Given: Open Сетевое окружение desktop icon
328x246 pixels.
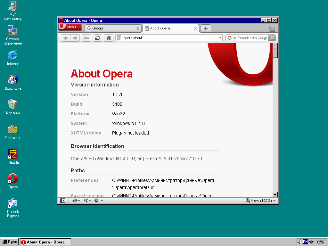Looking at the screenshot, I should pos(13,35).
